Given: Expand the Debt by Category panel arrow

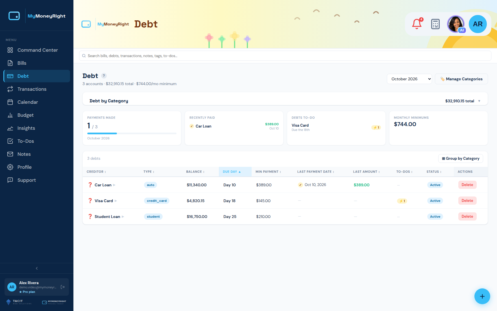Looking at the screenshot, I should (x=479, y=101).
